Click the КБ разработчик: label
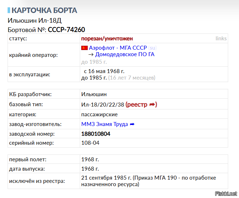Image resolution: width=239 pixels, height=198 pixels. point(30,94)
